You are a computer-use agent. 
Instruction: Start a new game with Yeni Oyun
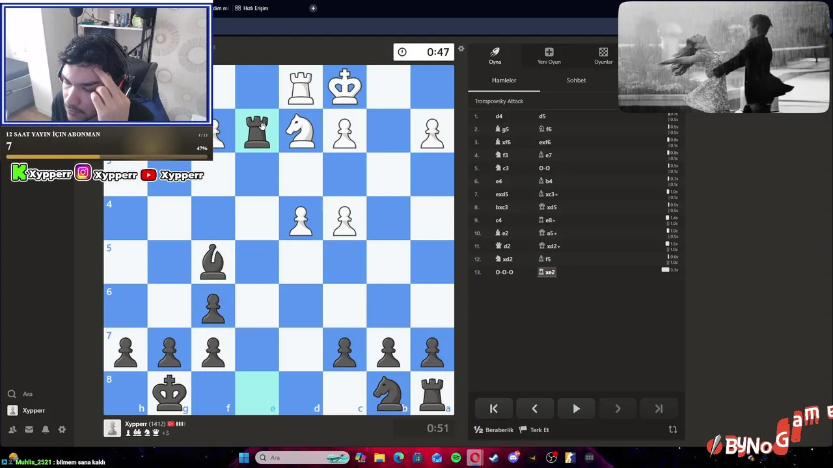pyautogui.click(x=549, y=56)
